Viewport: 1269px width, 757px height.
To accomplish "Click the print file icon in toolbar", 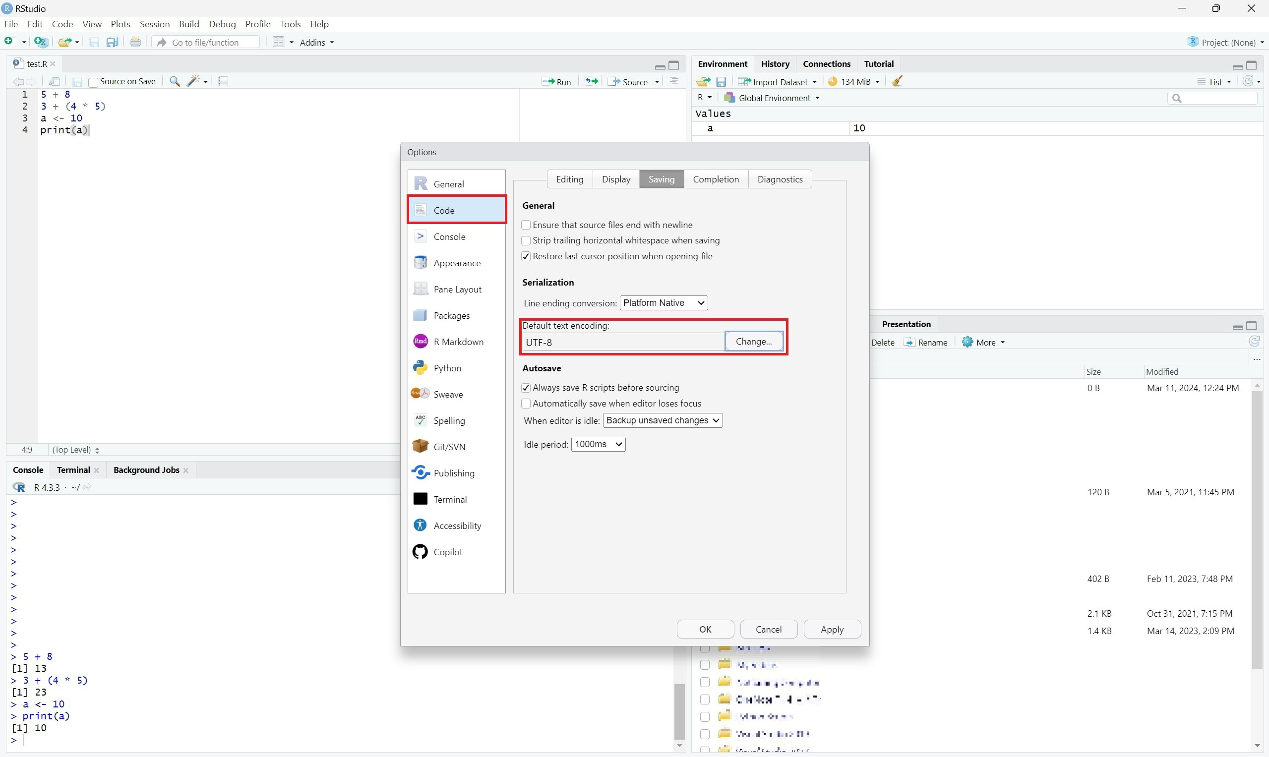I will click(135, 42).
